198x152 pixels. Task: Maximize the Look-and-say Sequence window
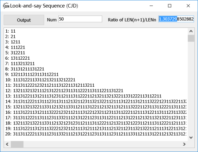(170, 6)
